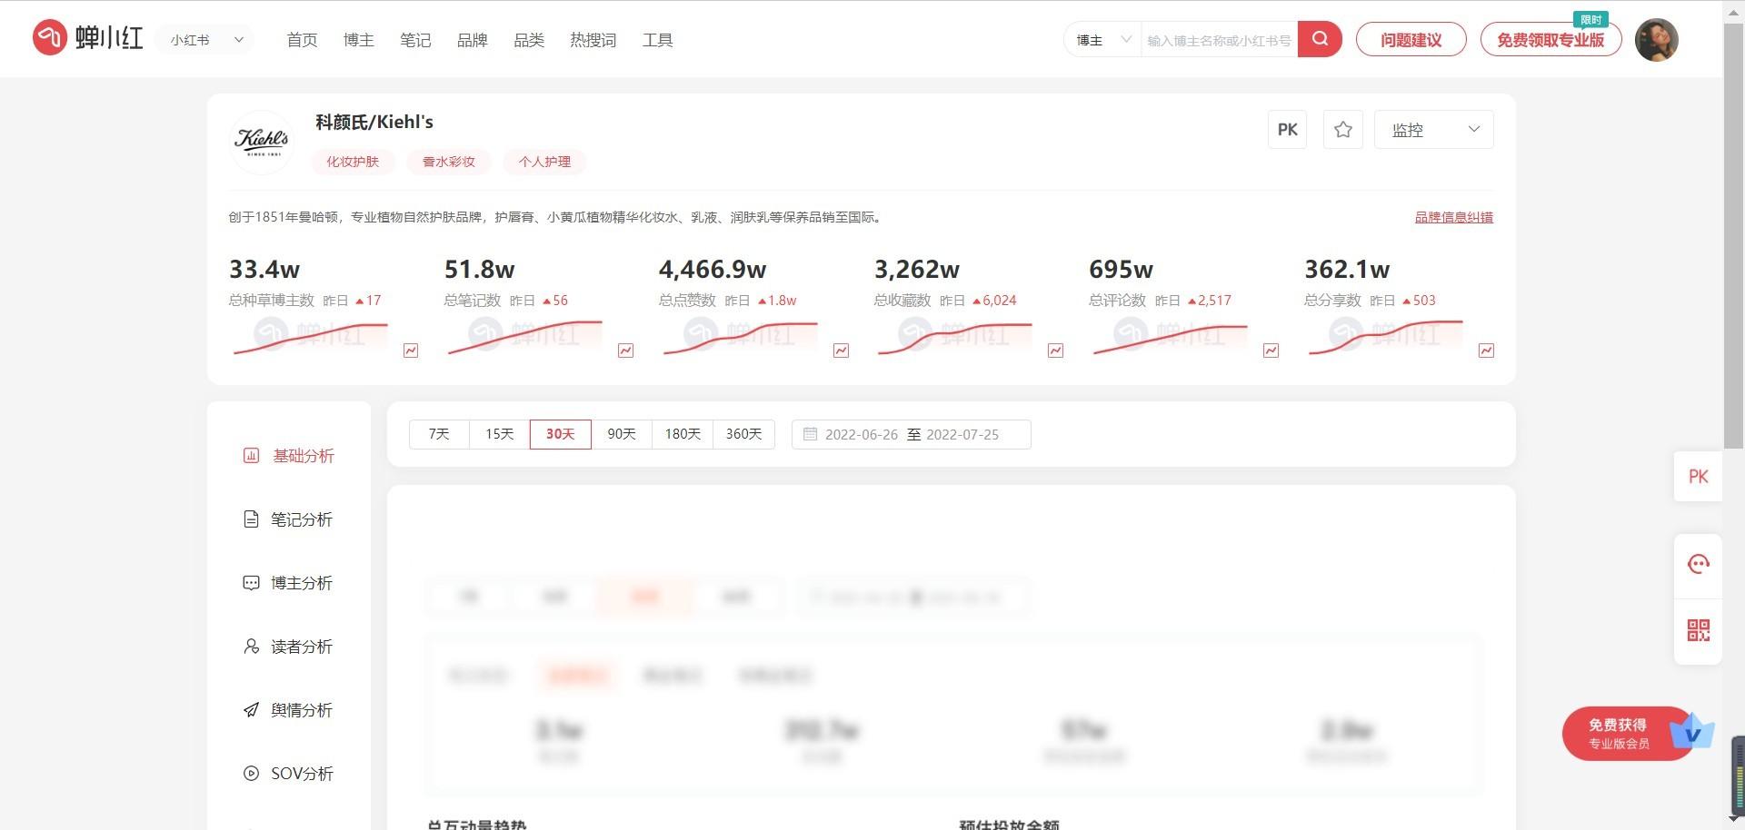1745x830 pixels.
Task: Open 笔记 in top navigation
Action: 415,40
